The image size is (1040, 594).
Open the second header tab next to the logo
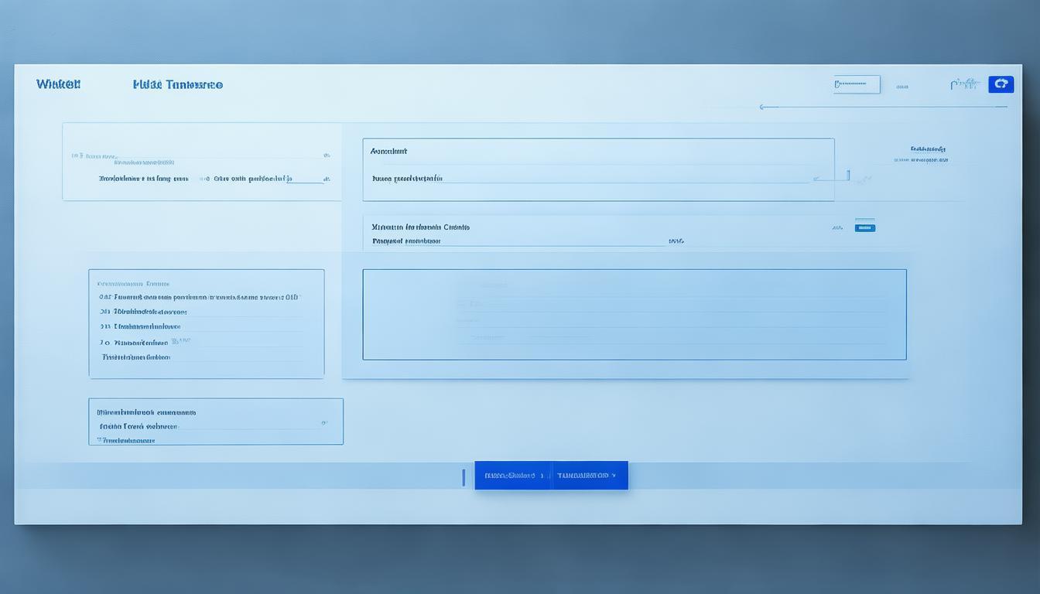click(178, 84)
